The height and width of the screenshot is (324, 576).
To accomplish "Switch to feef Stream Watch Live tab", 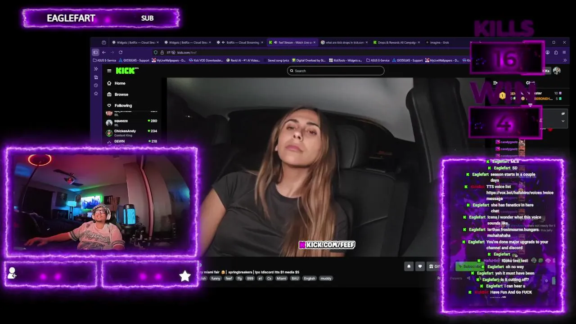I will 292,42.
